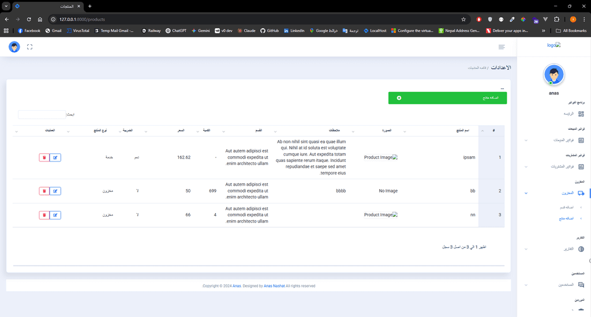The image size is (591, 317).
Task: Click the broken Product Image in nn row
Action: (x=381, y=214)
